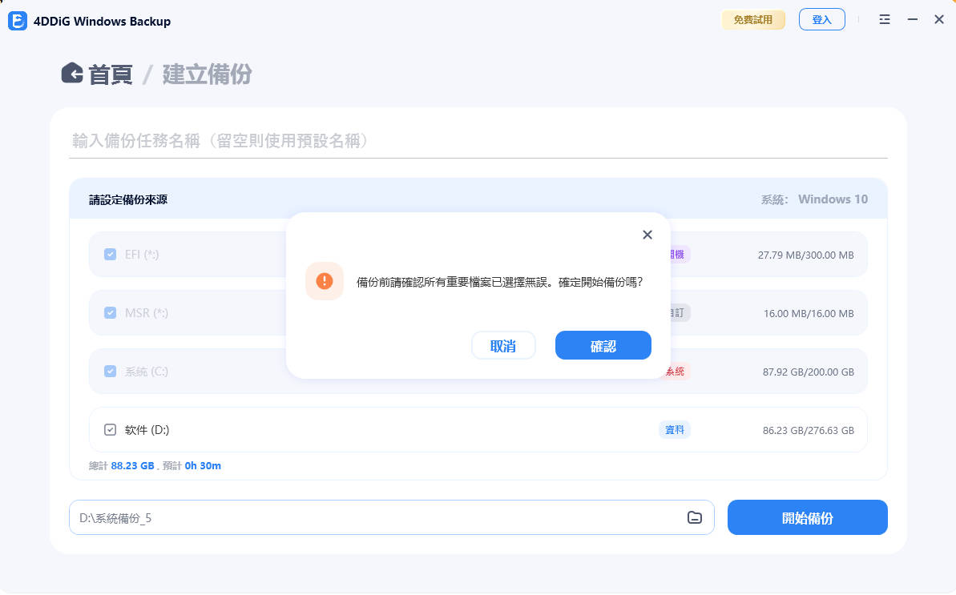Click the backup destination path input field
This screenshot has height=595, width=956.
pos(321,517)
